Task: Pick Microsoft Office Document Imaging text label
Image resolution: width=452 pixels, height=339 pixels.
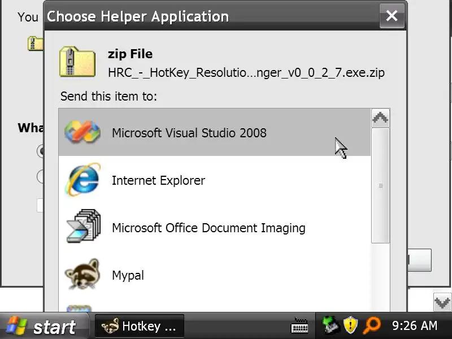Action: click(208, 228)
